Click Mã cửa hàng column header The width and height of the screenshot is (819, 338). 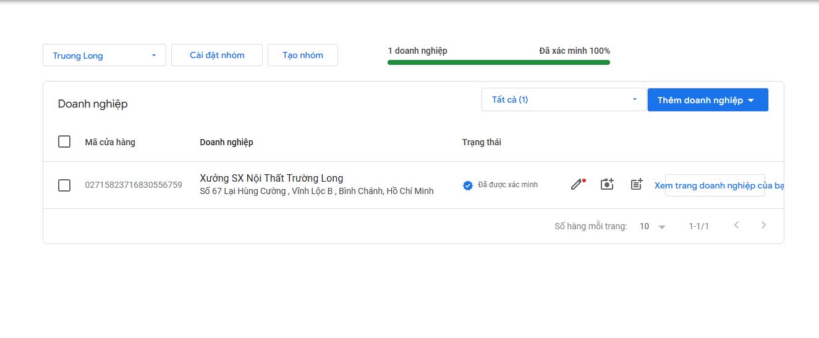tap(110, 142)
